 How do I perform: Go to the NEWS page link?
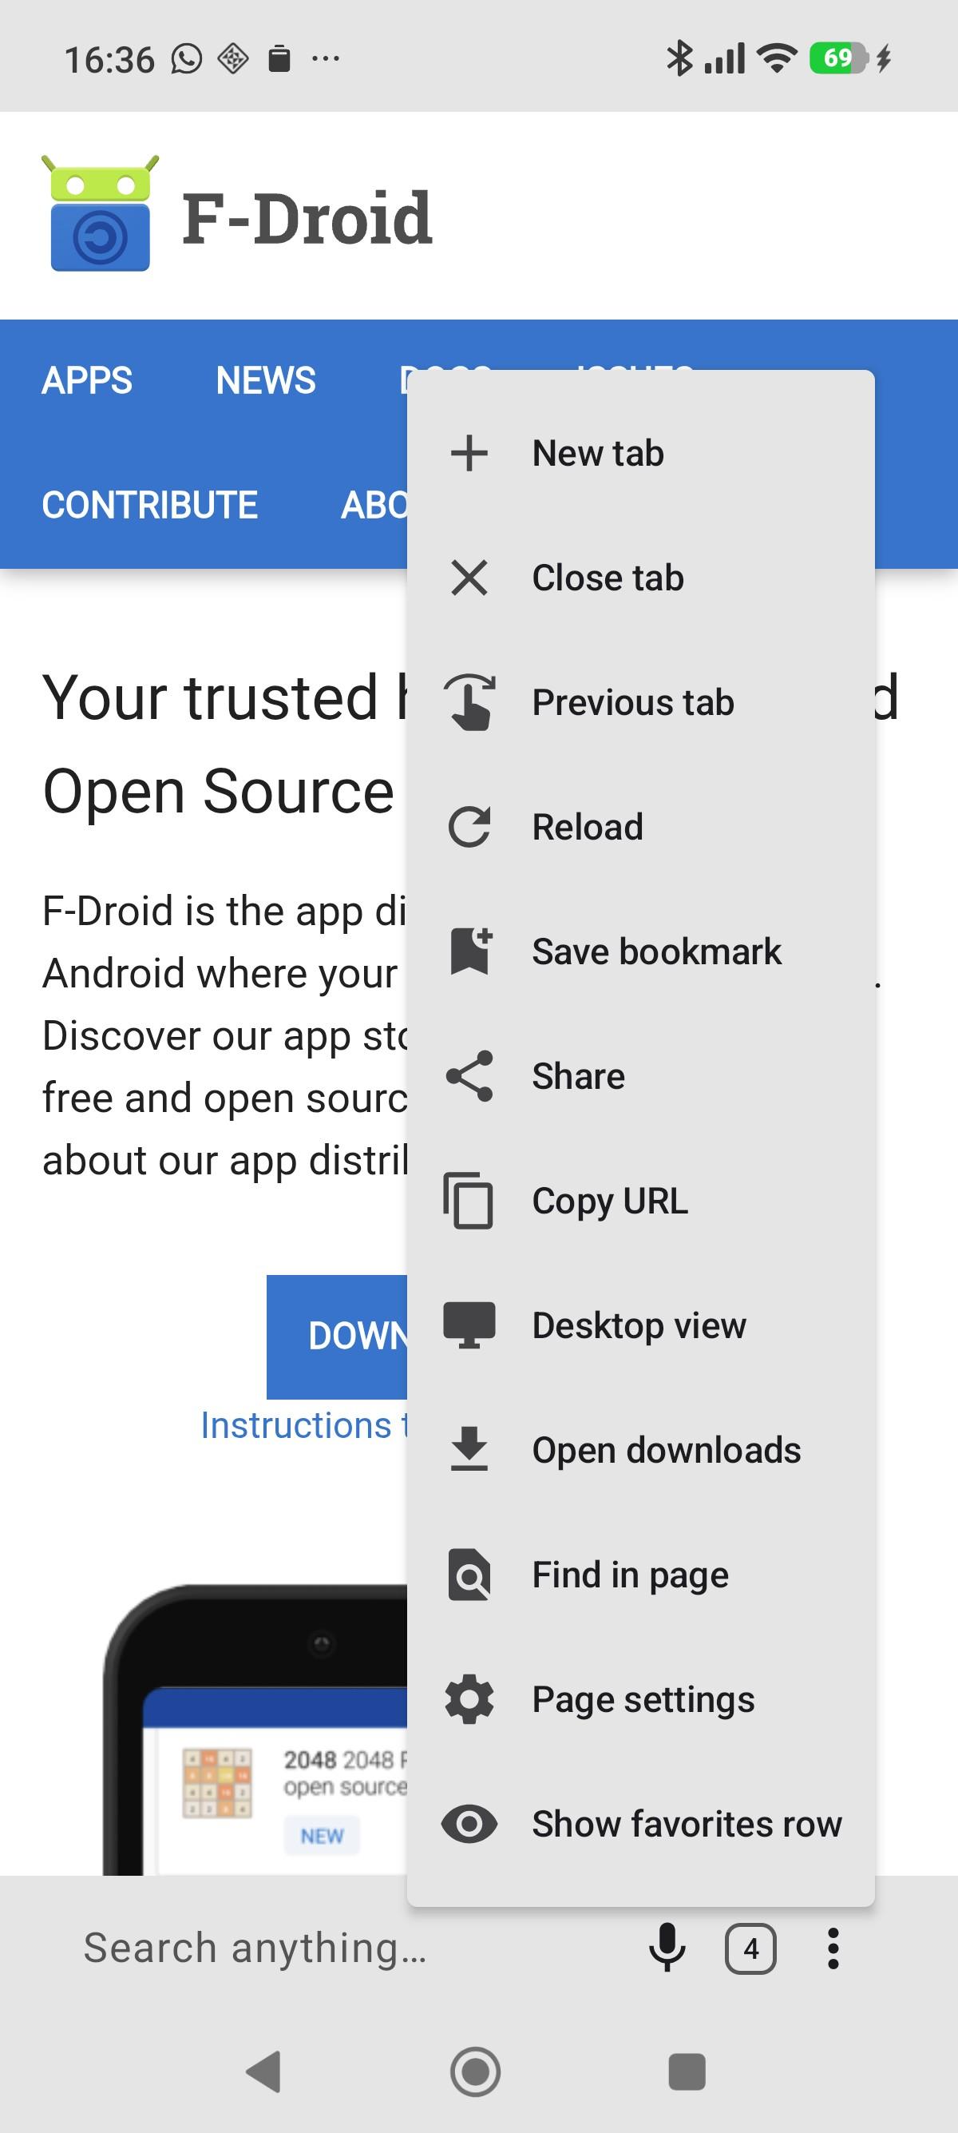[266, 381]
